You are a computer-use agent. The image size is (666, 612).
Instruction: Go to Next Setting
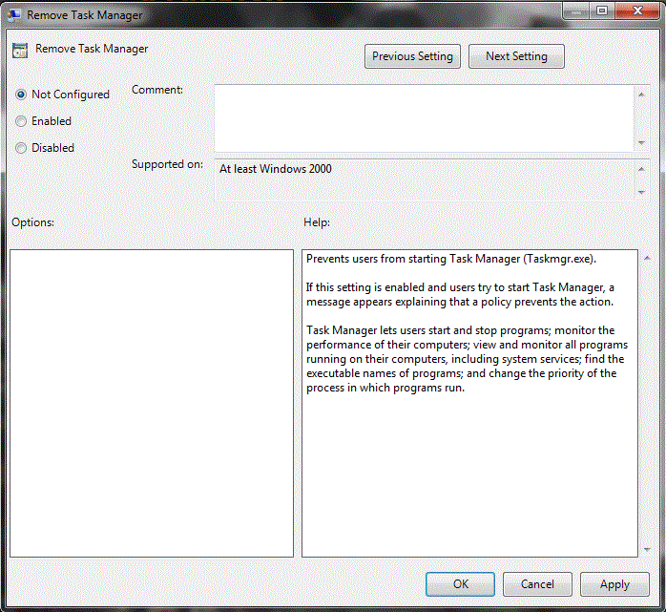516,56
